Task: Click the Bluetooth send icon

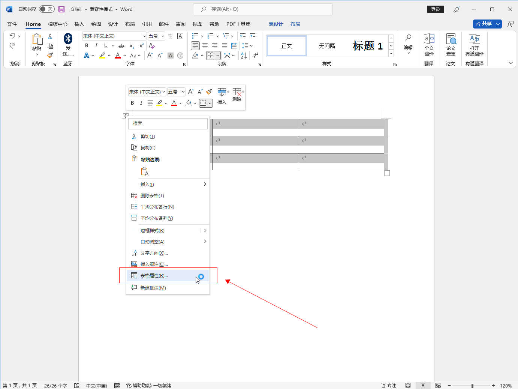Action: click(68, 39)
